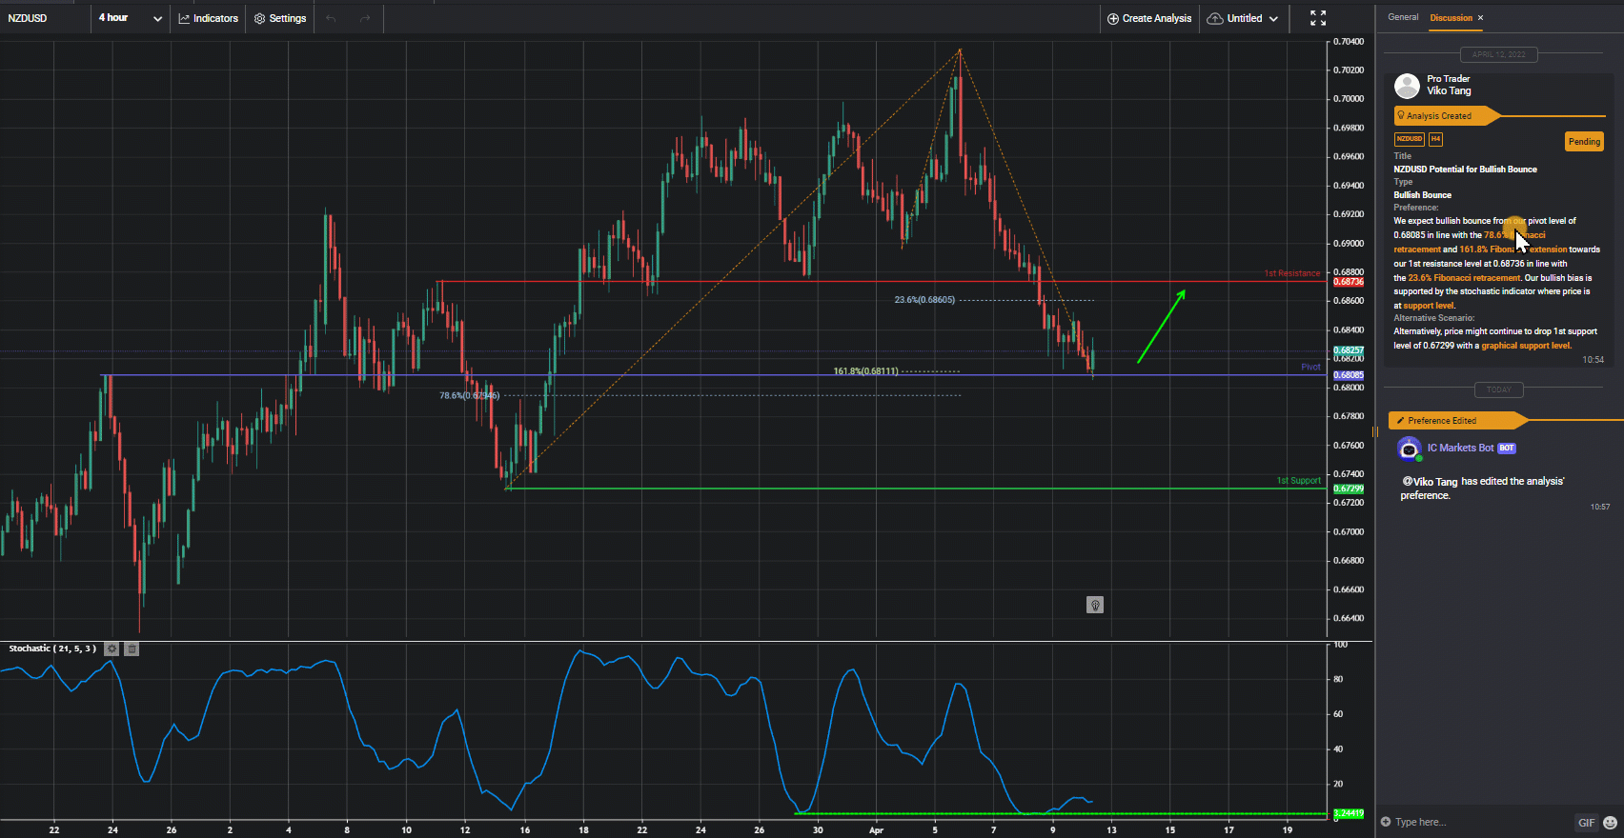Click the 0.67299 support price tag
The height and width of the screenshot is (838, 1624).
tap(1349, 489)
